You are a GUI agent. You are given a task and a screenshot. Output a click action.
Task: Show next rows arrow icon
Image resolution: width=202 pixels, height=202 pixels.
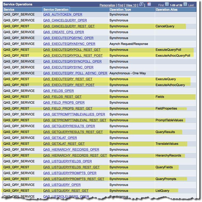click(185, 4)
